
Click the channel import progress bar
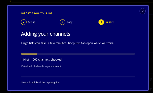(x=78, y=54)
